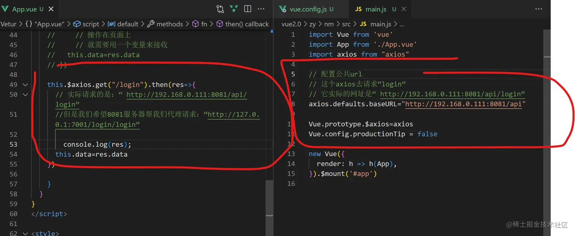Viewport: 575px width, 236px height.
Task: Open the nm breadcrumb folder
Action: pyautogui.click(x=329, y=24)
